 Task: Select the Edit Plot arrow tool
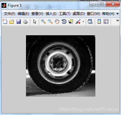35,22
